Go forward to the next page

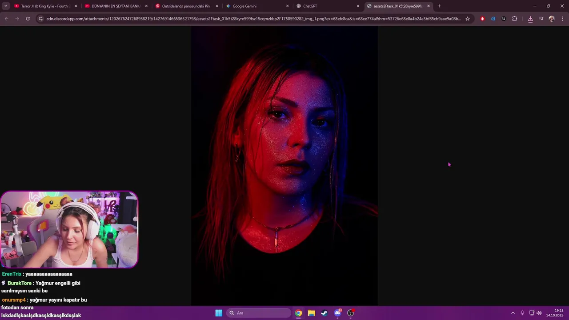tap(17, 19)
